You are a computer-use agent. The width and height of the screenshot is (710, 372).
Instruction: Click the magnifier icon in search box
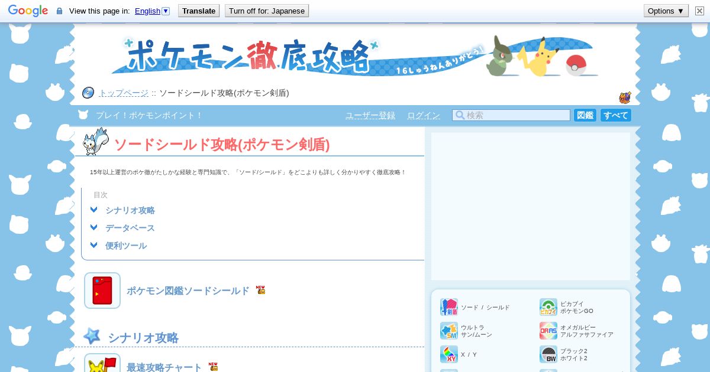coord(460,115)
